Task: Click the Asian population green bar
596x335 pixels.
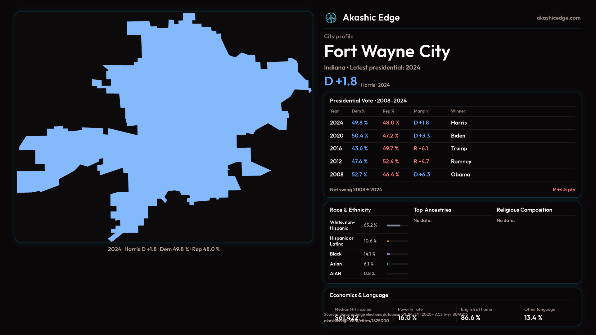Action: [387, 264]
